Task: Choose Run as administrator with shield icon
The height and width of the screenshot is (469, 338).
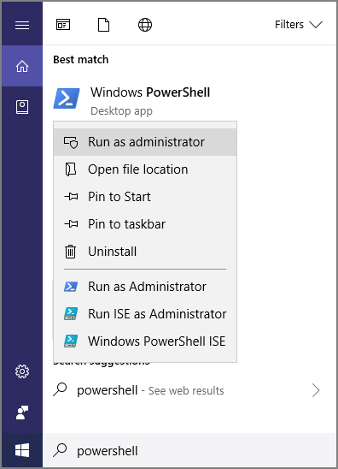Action: point(145,142)
